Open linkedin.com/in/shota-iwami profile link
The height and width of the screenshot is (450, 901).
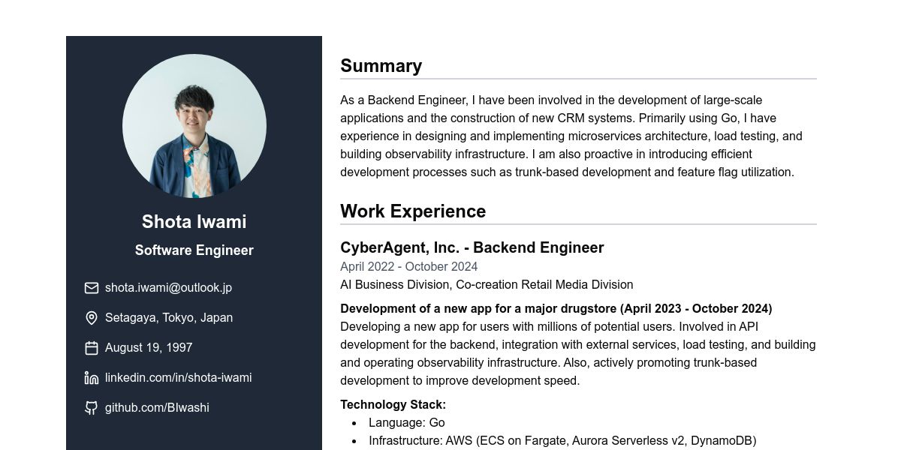click(178, 378)
